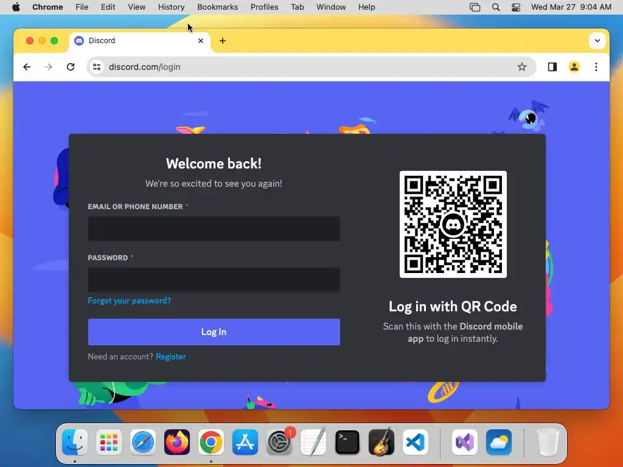Open a new tab with plus button
Image resolution: width=623 pixels, height=467 pixels.
[223, 41]
